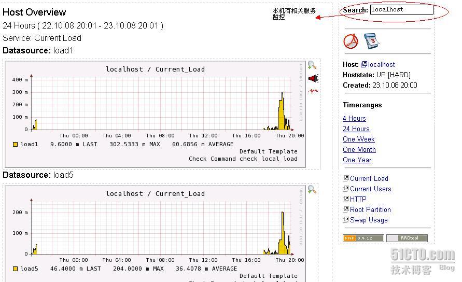Screen dimensions: 462x282
Task: Click the zoom magnifier beside load5 graph
Action: coord(312,190)
